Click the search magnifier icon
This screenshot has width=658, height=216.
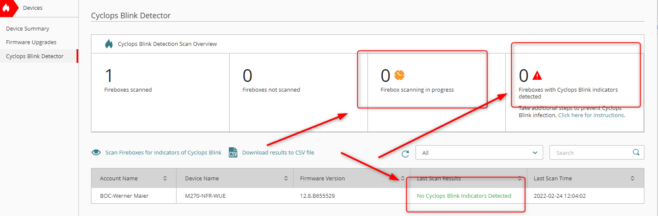point(636,152)
